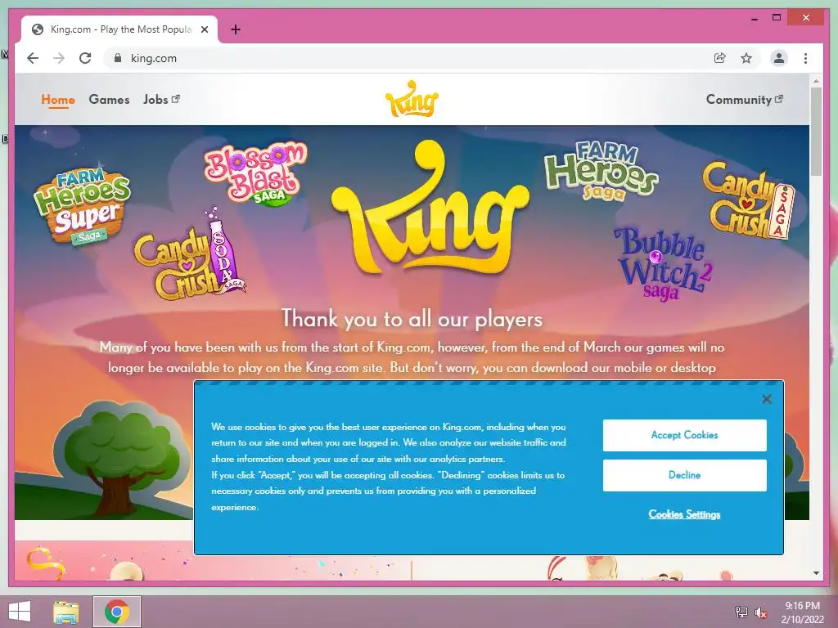838x628 pixels.
Task: Close the King.com browser tab
Action: [204, 30]
